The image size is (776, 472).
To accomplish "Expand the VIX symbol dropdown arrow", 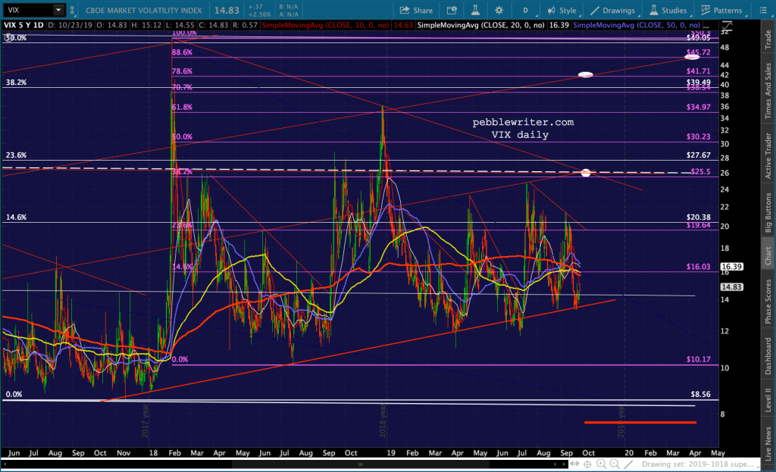I will coord(58,11).
